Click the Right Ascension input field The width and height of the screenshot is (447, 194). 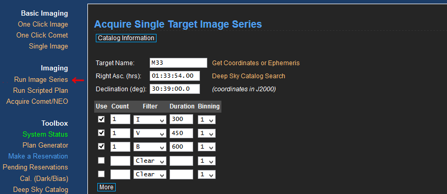pos(175,76)
